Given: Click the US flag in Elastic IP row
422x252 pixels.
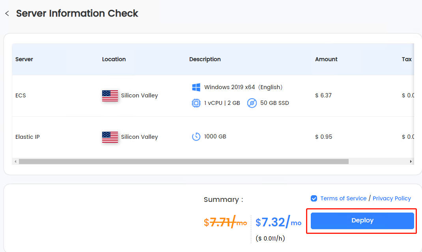Looking at the screenshot, I should [110, 137].
